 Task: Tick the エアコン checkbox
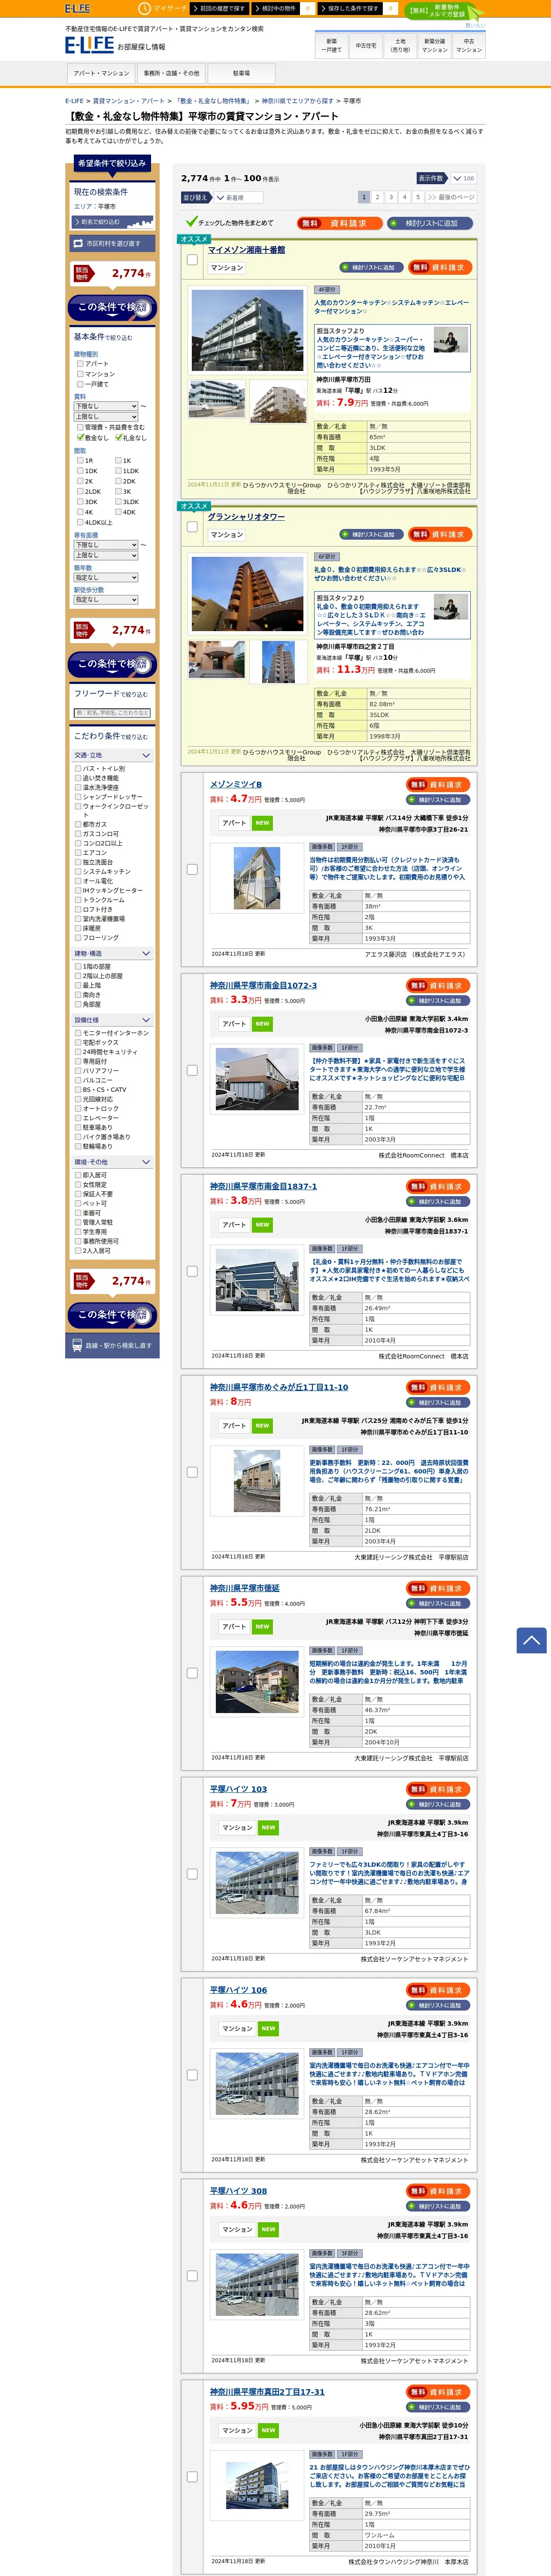[x=78, y=853]
